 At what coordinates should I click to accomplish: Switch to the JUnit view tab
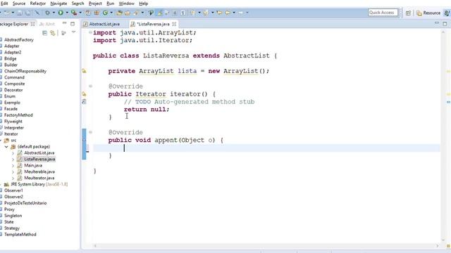[x=47, y=24]
